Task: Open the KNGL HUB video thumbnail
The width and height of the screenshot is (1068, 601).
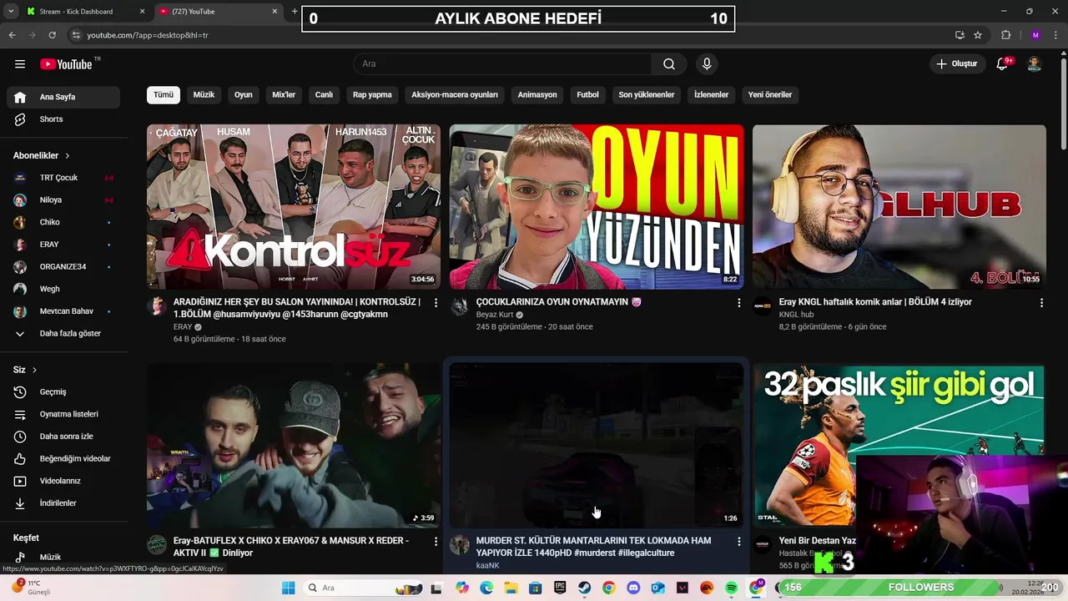Action: pyautogui.click(x=899, y=207)
